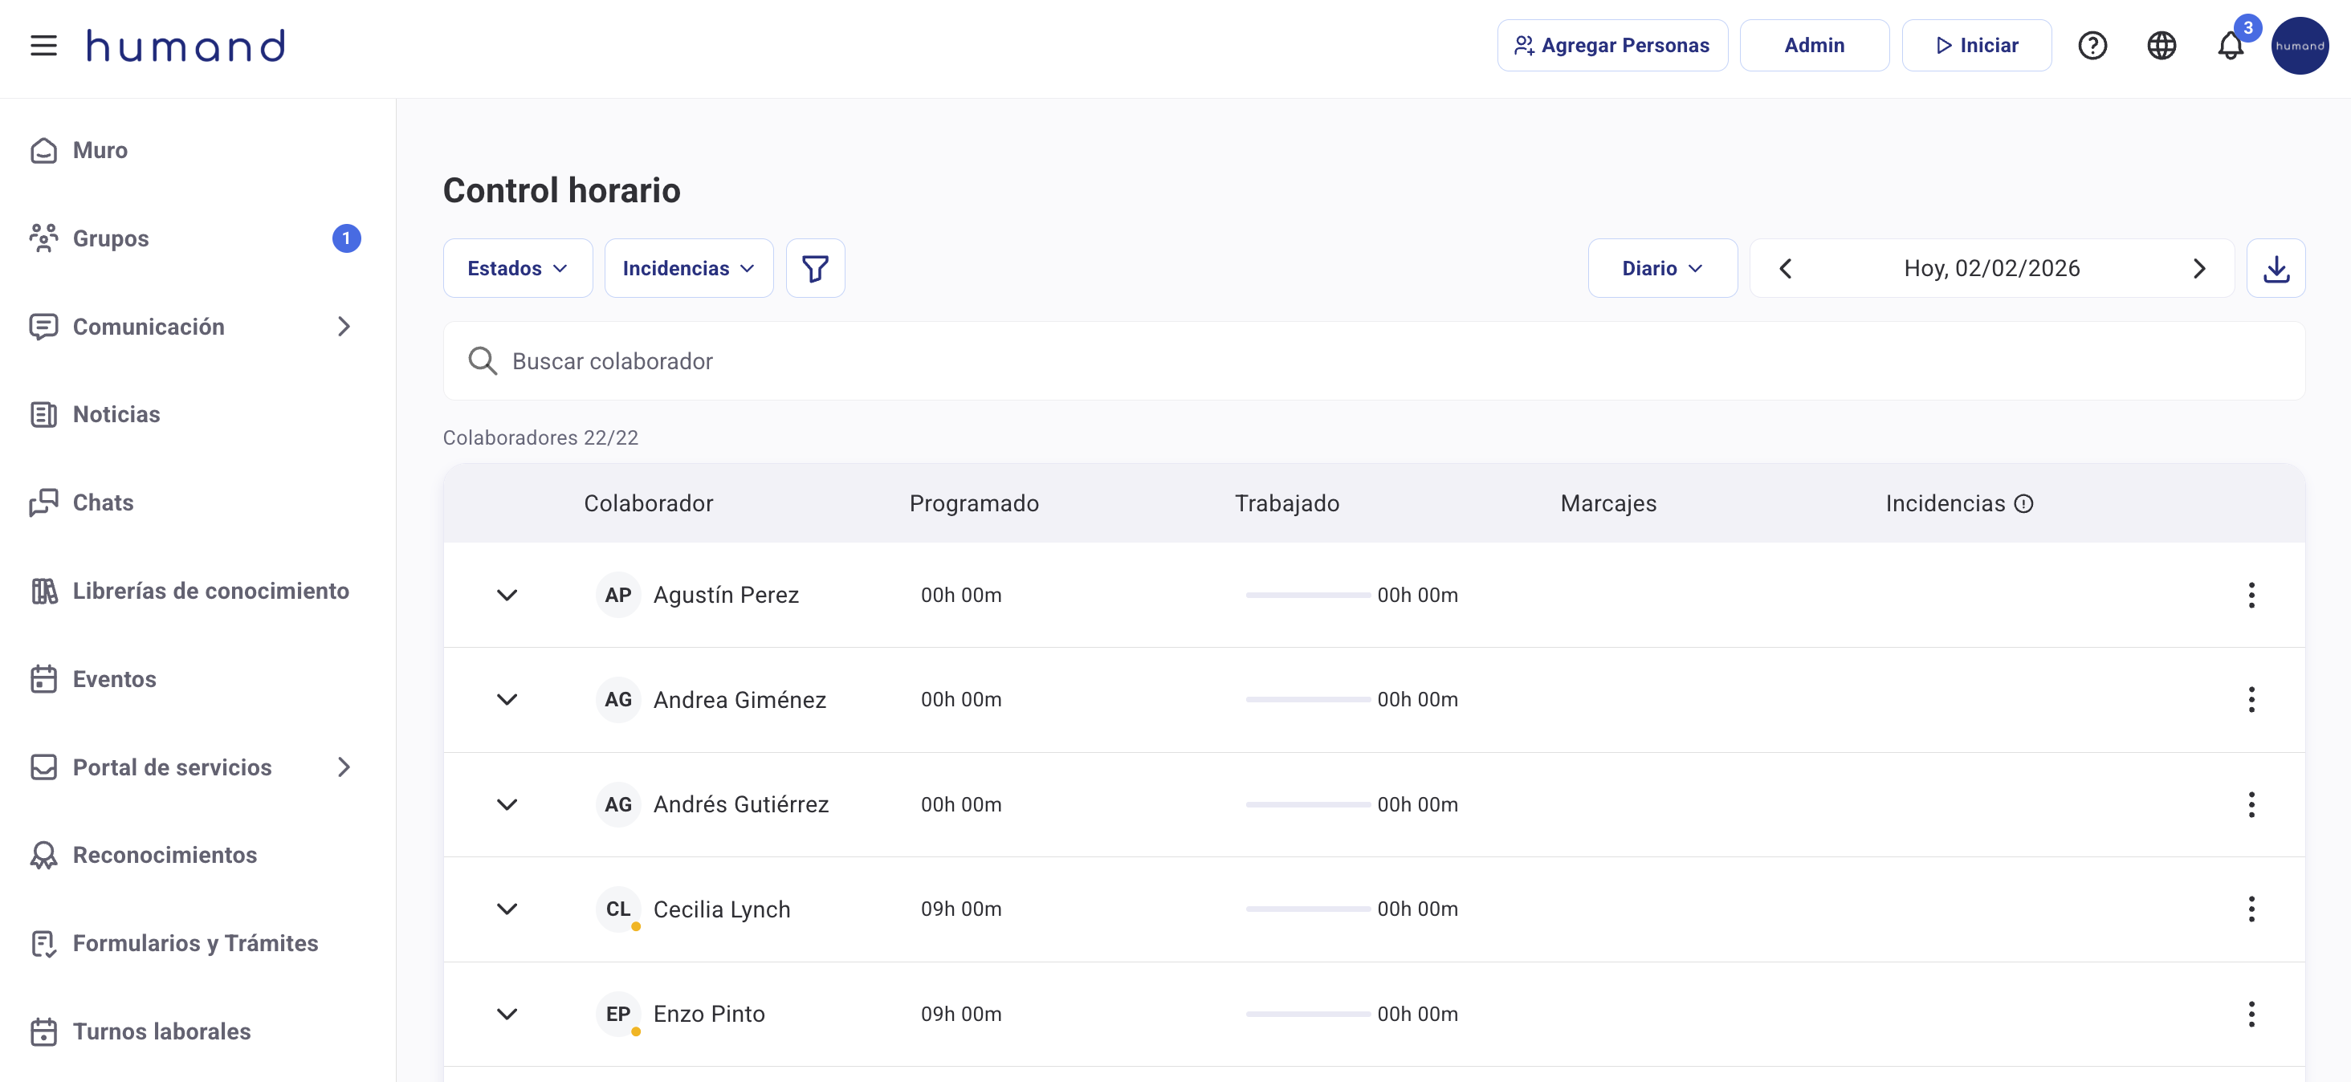Open Turnos laborales in sidebar

point(161,1031)
